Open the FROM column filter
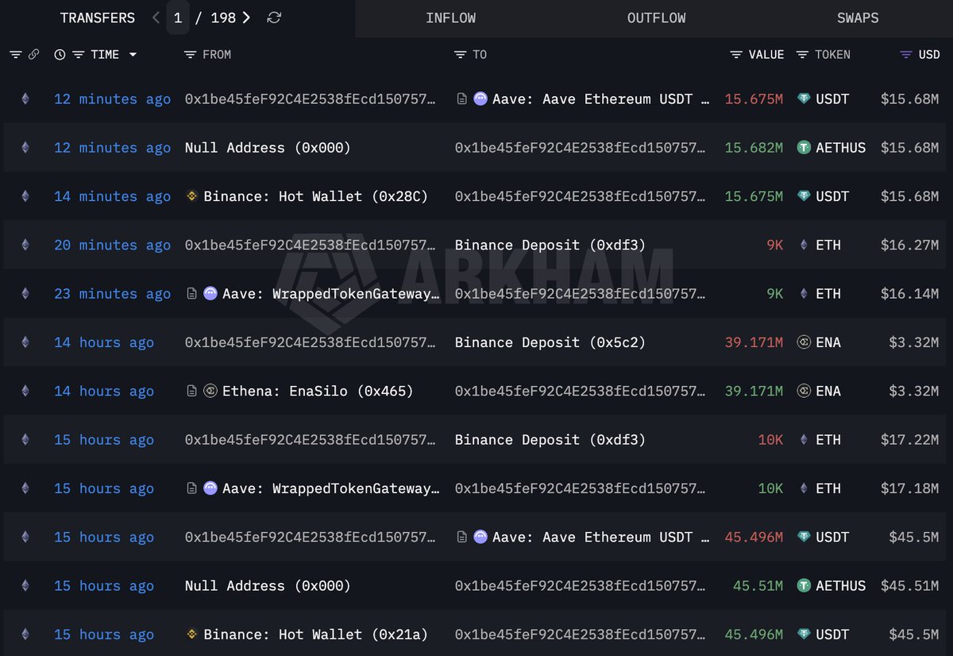Screen dimensions: 953x656 click(x=190, y=55)
